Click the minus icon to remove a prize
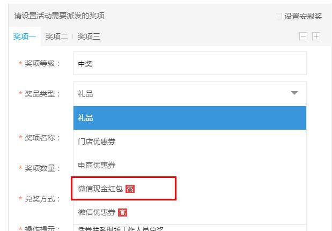Screen dimensions: 332x231 click(303, 36)
